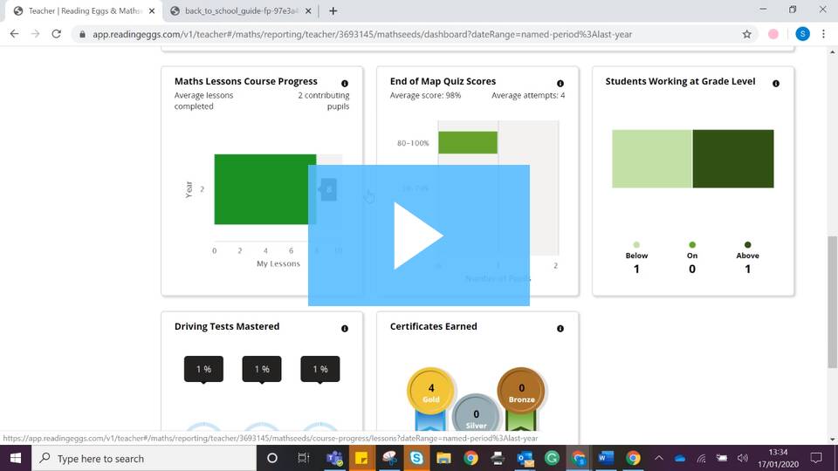Click the light green Below grade segment

pos(652,159)
